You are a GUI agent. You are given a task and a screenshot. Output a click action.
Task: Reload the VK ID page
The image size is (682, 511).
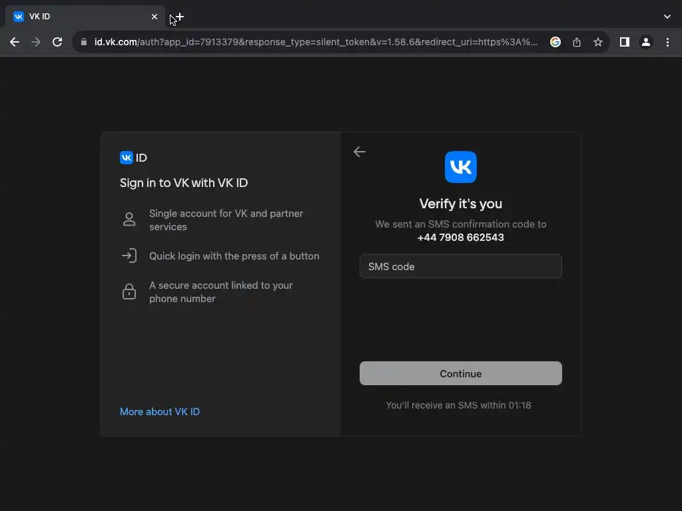pyautogui.click(x=57, y=42)
